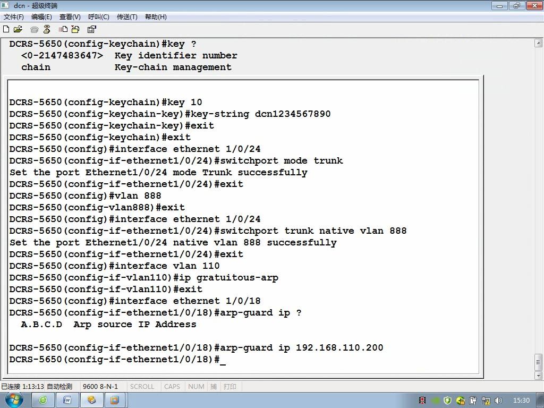
Task: Click the line 'interface vlan 110'
Action: (115, 266)
